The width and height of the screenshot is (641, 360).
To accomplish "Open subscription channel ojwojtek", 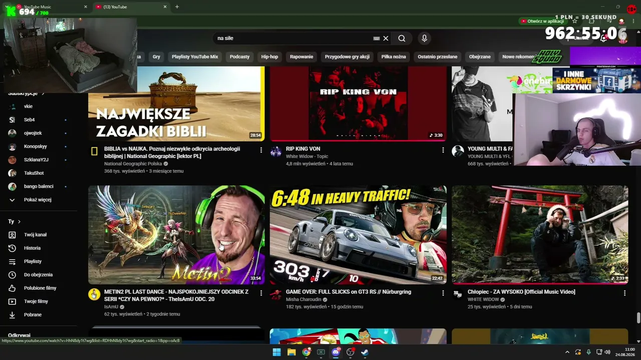I will click(33, 133).
